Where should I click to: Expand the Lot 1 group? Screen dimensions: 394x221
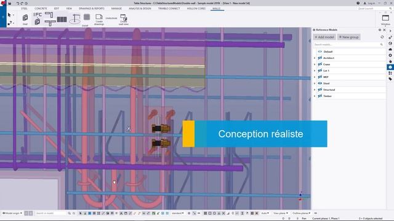click(315, 71)
